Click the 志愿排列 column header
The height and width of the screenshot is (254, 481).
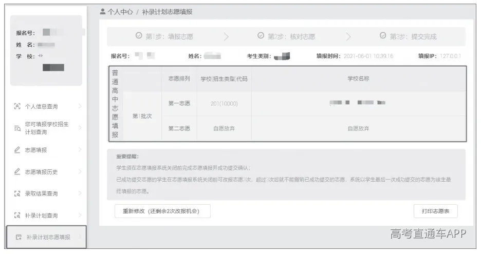tap(179, 79)
